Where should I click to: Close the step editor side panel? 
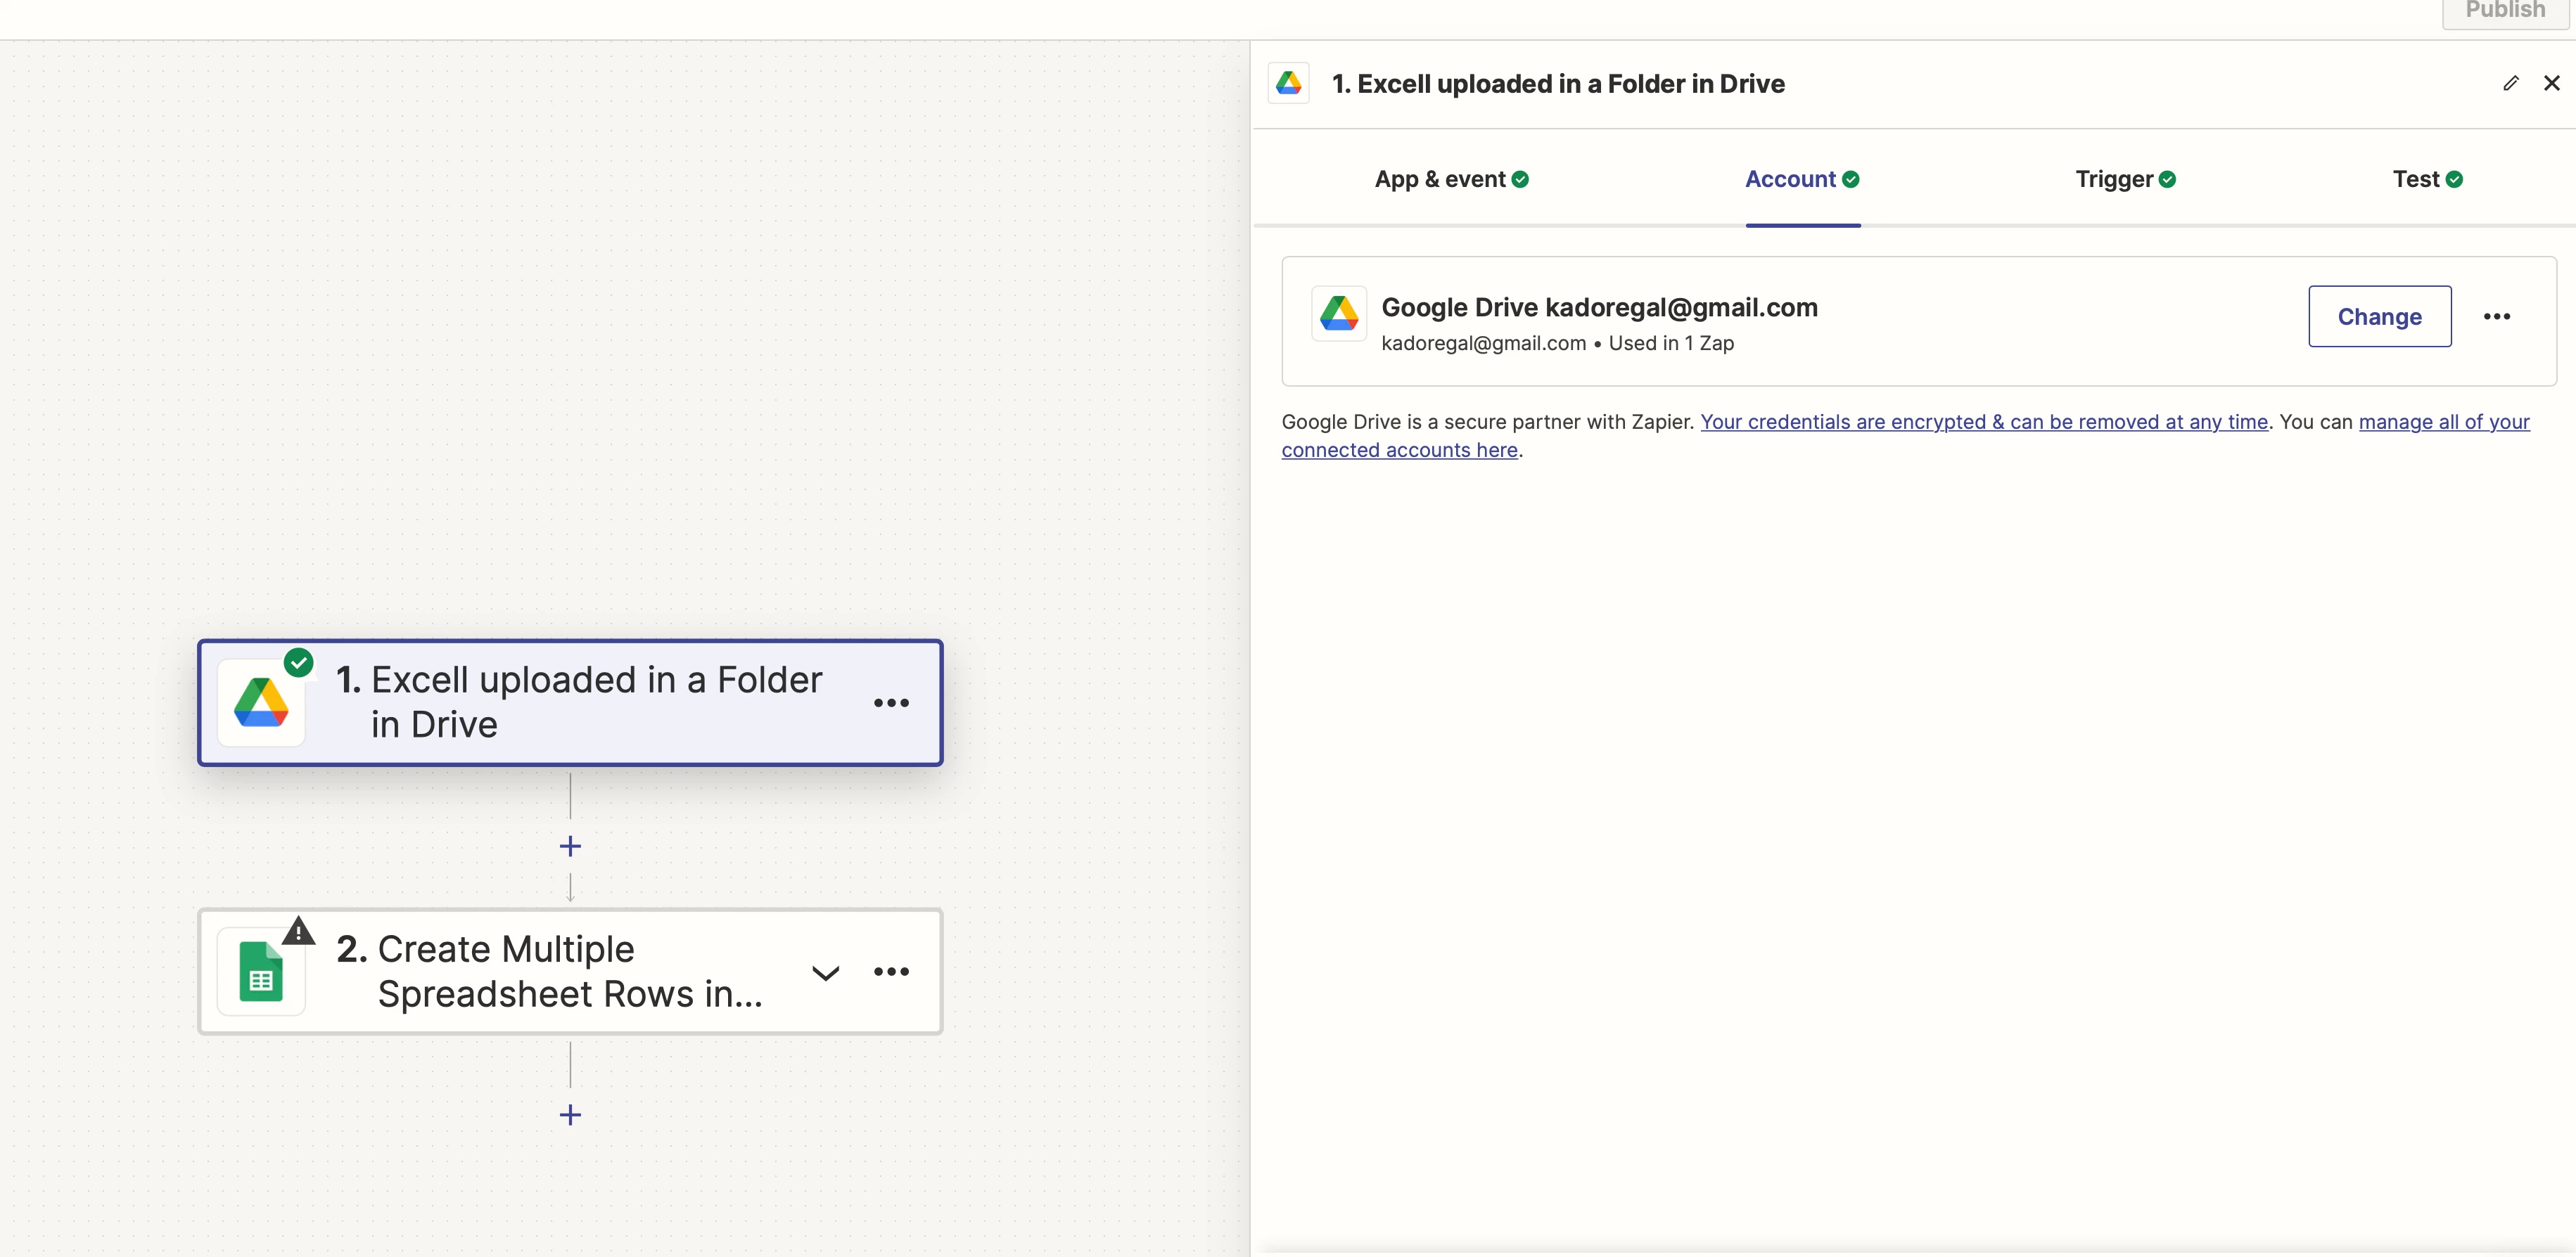(2551, 83)
